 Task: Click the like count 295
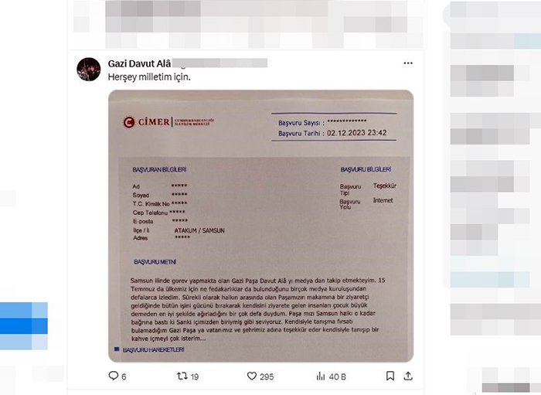[x=267, y=376]
